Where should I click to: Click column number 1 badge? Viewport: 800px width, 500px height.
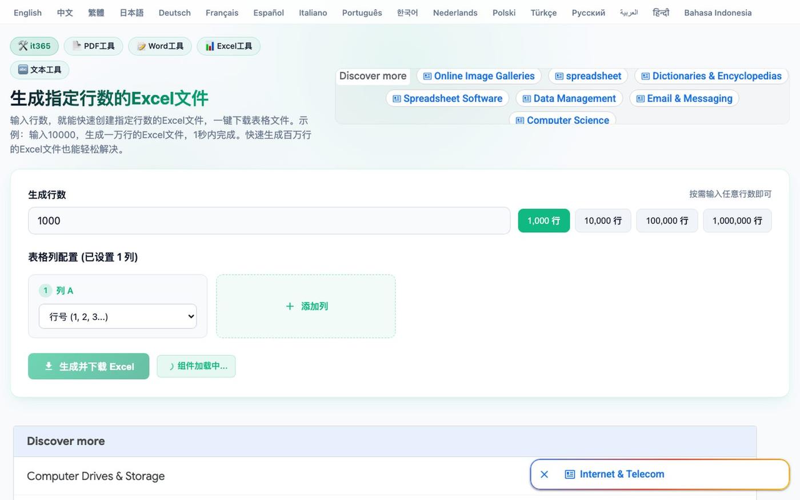[46, 290]
